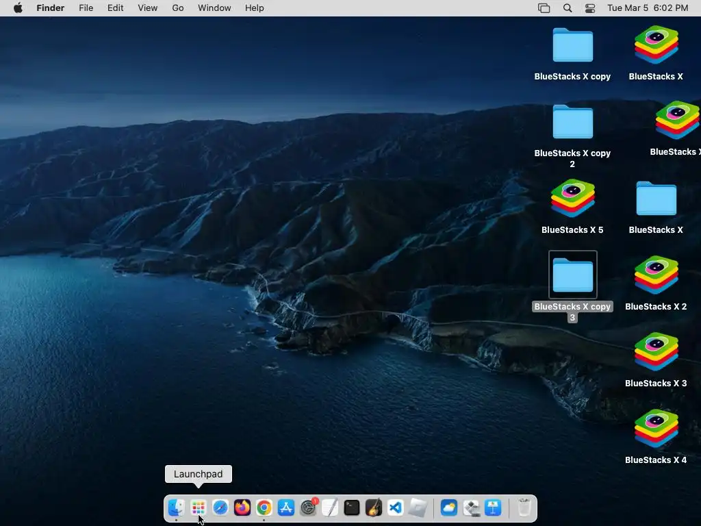Open the Window menu

click(214, 8)
